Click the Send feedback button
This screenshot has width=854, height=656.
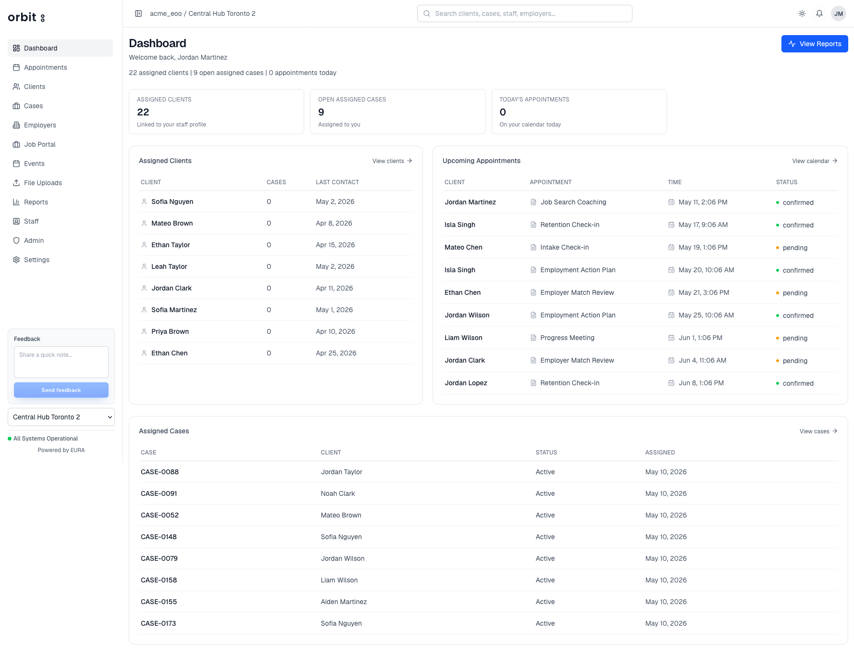[61, 390]
